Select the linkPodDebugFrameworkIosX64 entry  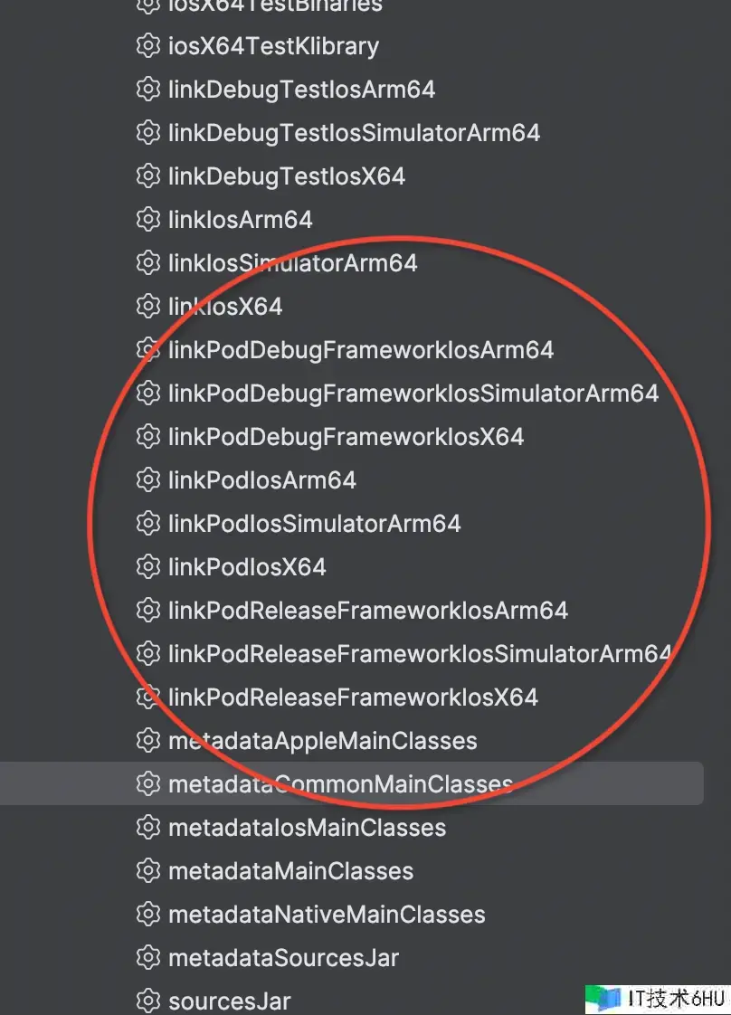(346, 436)
